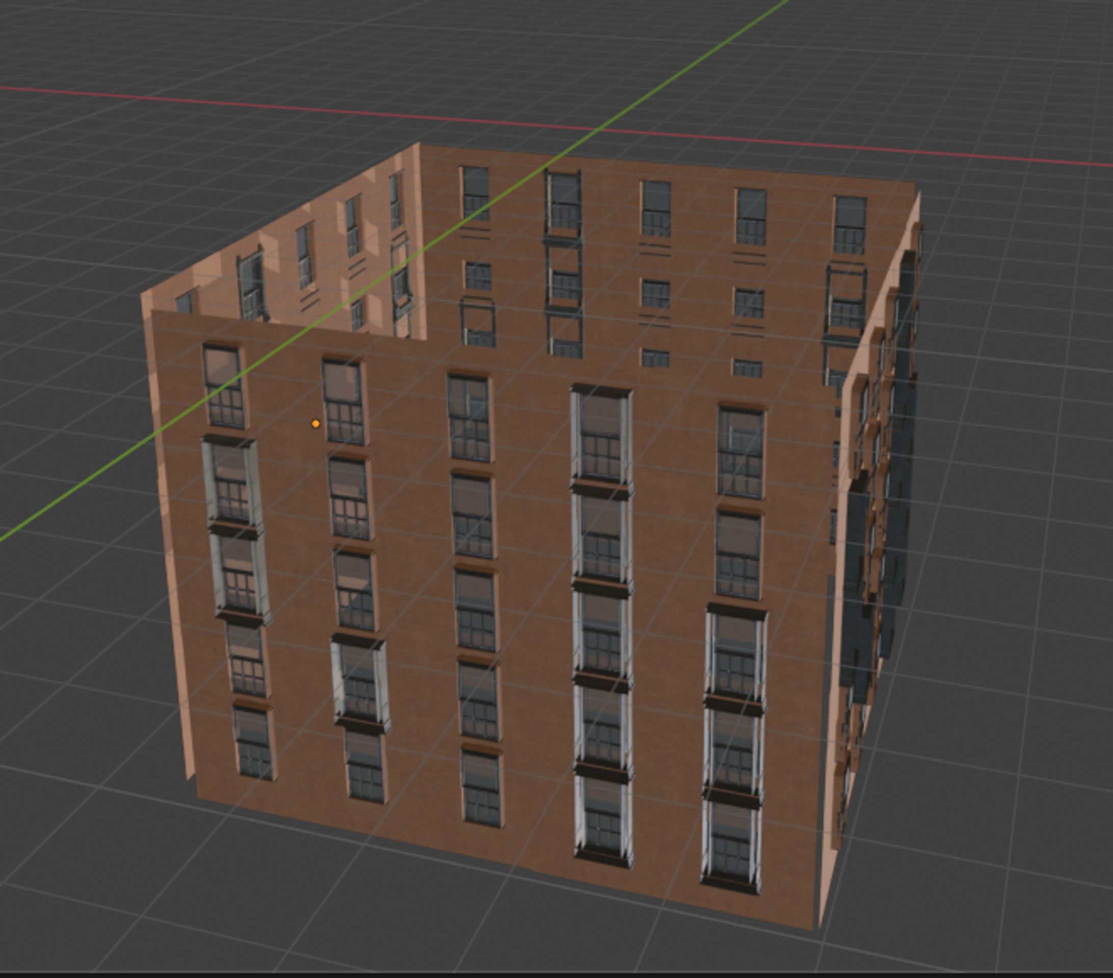Click top-right window on back inner wall
This screenshot has width=1113, height=978.
(850, 225)
